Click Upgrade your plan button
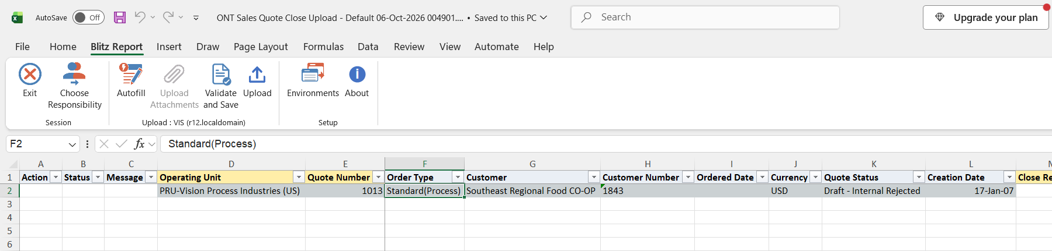The height and width of the screenshot is (251, 1052). (987, 17)
